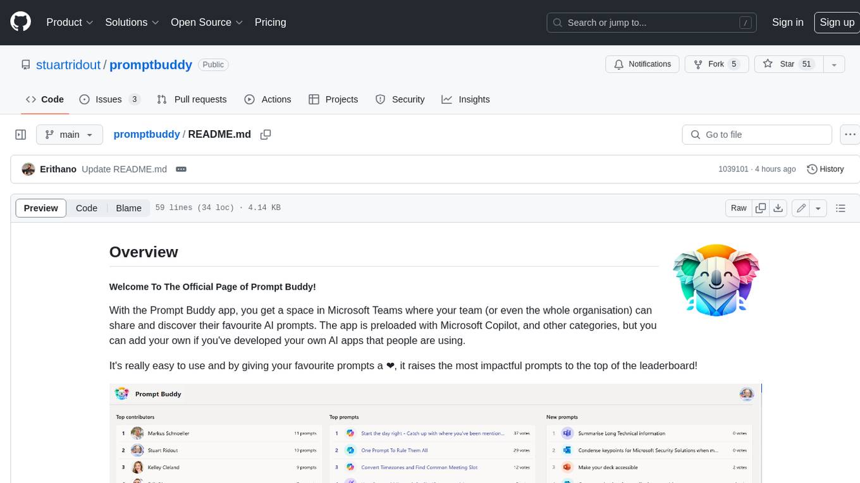Open the Update README.md commit message
Viewport: 860px width, 483px height.
(125, 169)
